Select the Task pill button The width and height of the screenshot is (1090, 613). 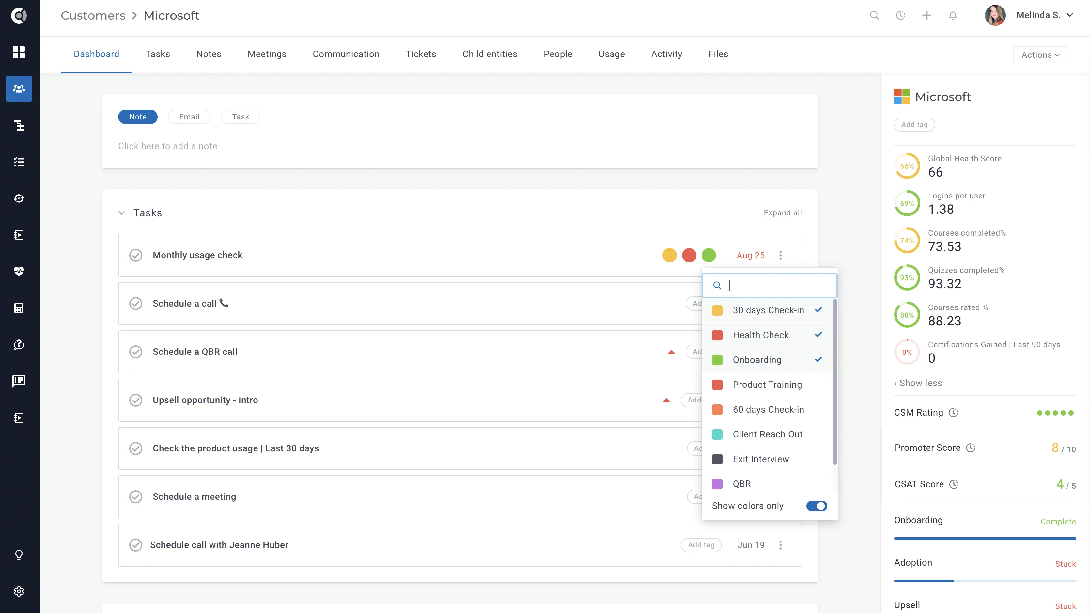point(240,117)
